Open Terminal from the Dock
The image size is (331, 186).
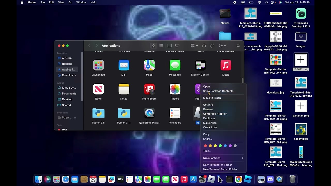(229, 179)
